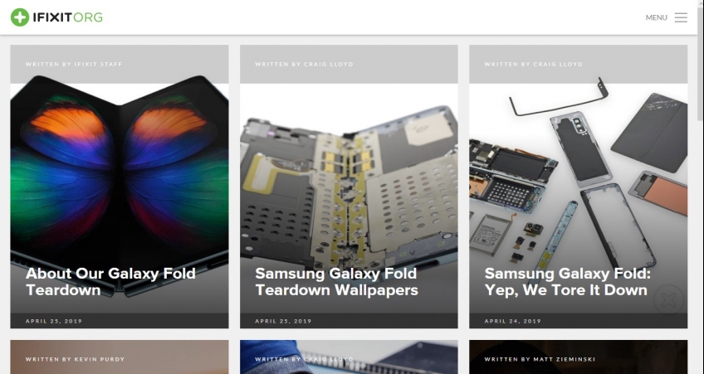The height and width of the screenshot is (374, 704).
Task: Click April 25, 2019 date on first card
Action: click(54, 321)
